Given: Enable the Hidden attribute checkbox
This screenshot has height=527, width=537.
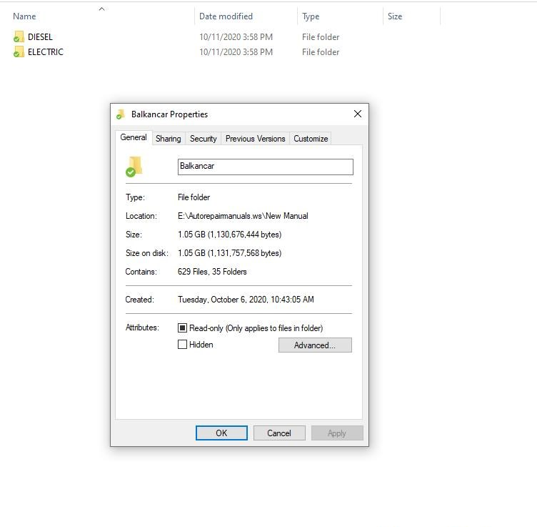Looking at the screenshot, I should [183, 345].
